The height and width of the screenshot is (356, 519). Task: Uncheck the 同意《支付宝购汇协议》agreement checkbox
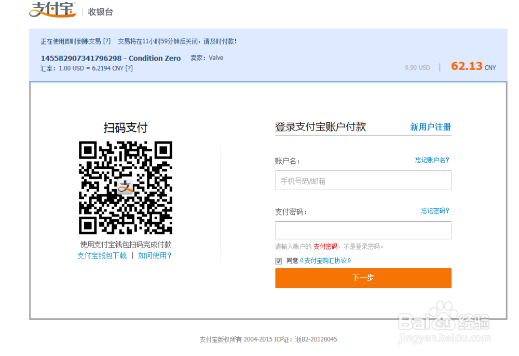tap(278, 261)
